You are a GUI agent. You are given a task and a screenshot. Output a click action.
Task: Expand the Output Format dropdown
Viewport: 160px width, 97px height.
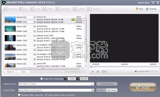[93, 84]
